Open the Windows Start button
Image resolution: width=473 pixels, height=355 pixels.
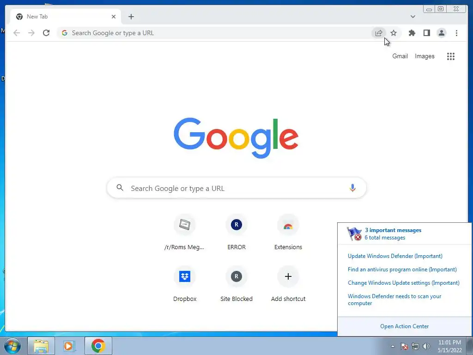[12, 346]
